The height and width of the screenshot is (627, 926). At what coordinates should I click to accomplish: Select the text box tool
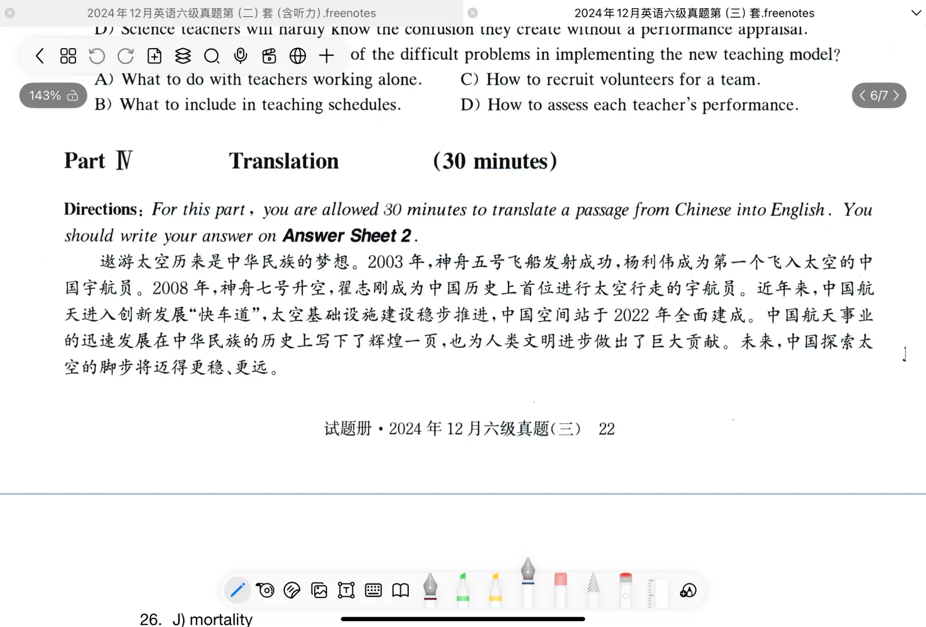pyautogui.click(x=346, y=590)
